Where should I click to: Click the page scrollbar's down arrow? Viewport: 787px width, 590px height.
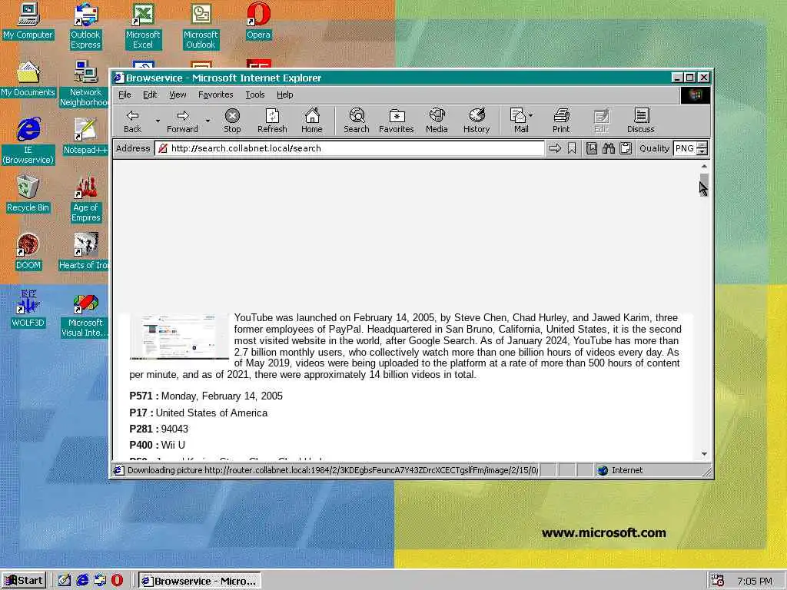(x=704, y=453)
